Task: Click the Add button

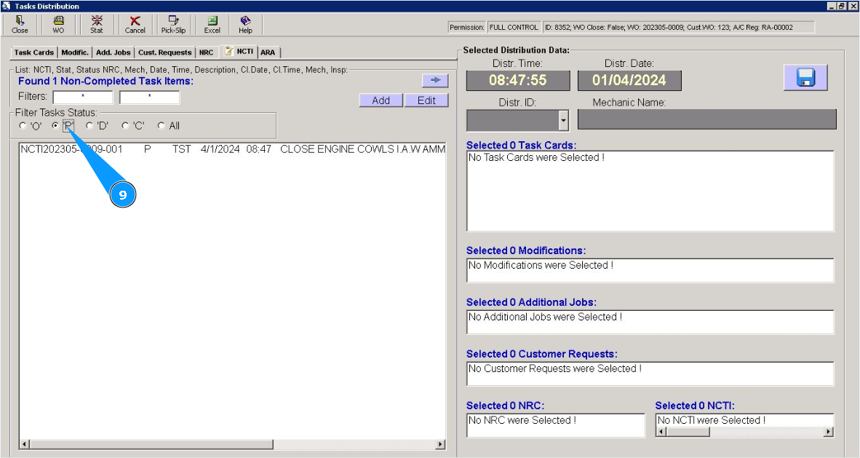Action: [381, 100]
